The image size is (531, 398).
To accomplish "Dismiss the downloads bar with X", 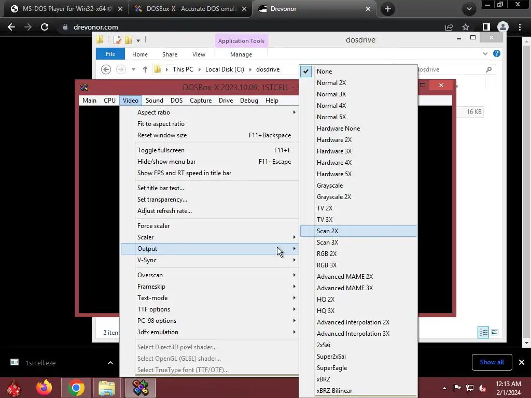I will pos(522,362).
